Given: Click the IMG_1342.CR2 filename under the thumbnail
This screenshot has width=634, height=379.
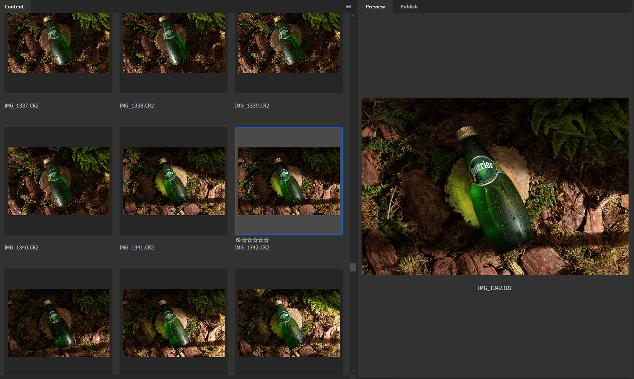Looking at the screenshot, I should 252,248.
